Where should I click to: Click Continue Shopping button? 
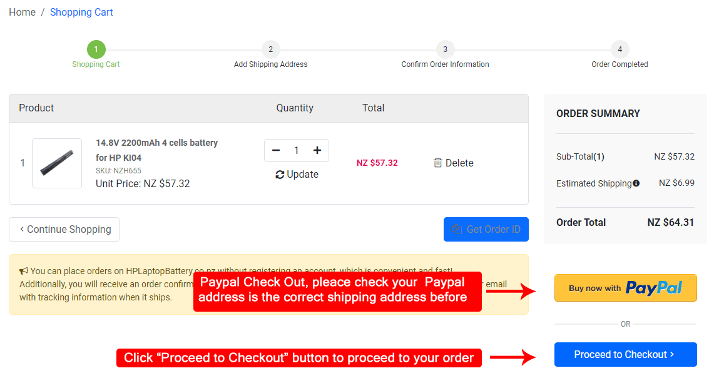(64, 229)
